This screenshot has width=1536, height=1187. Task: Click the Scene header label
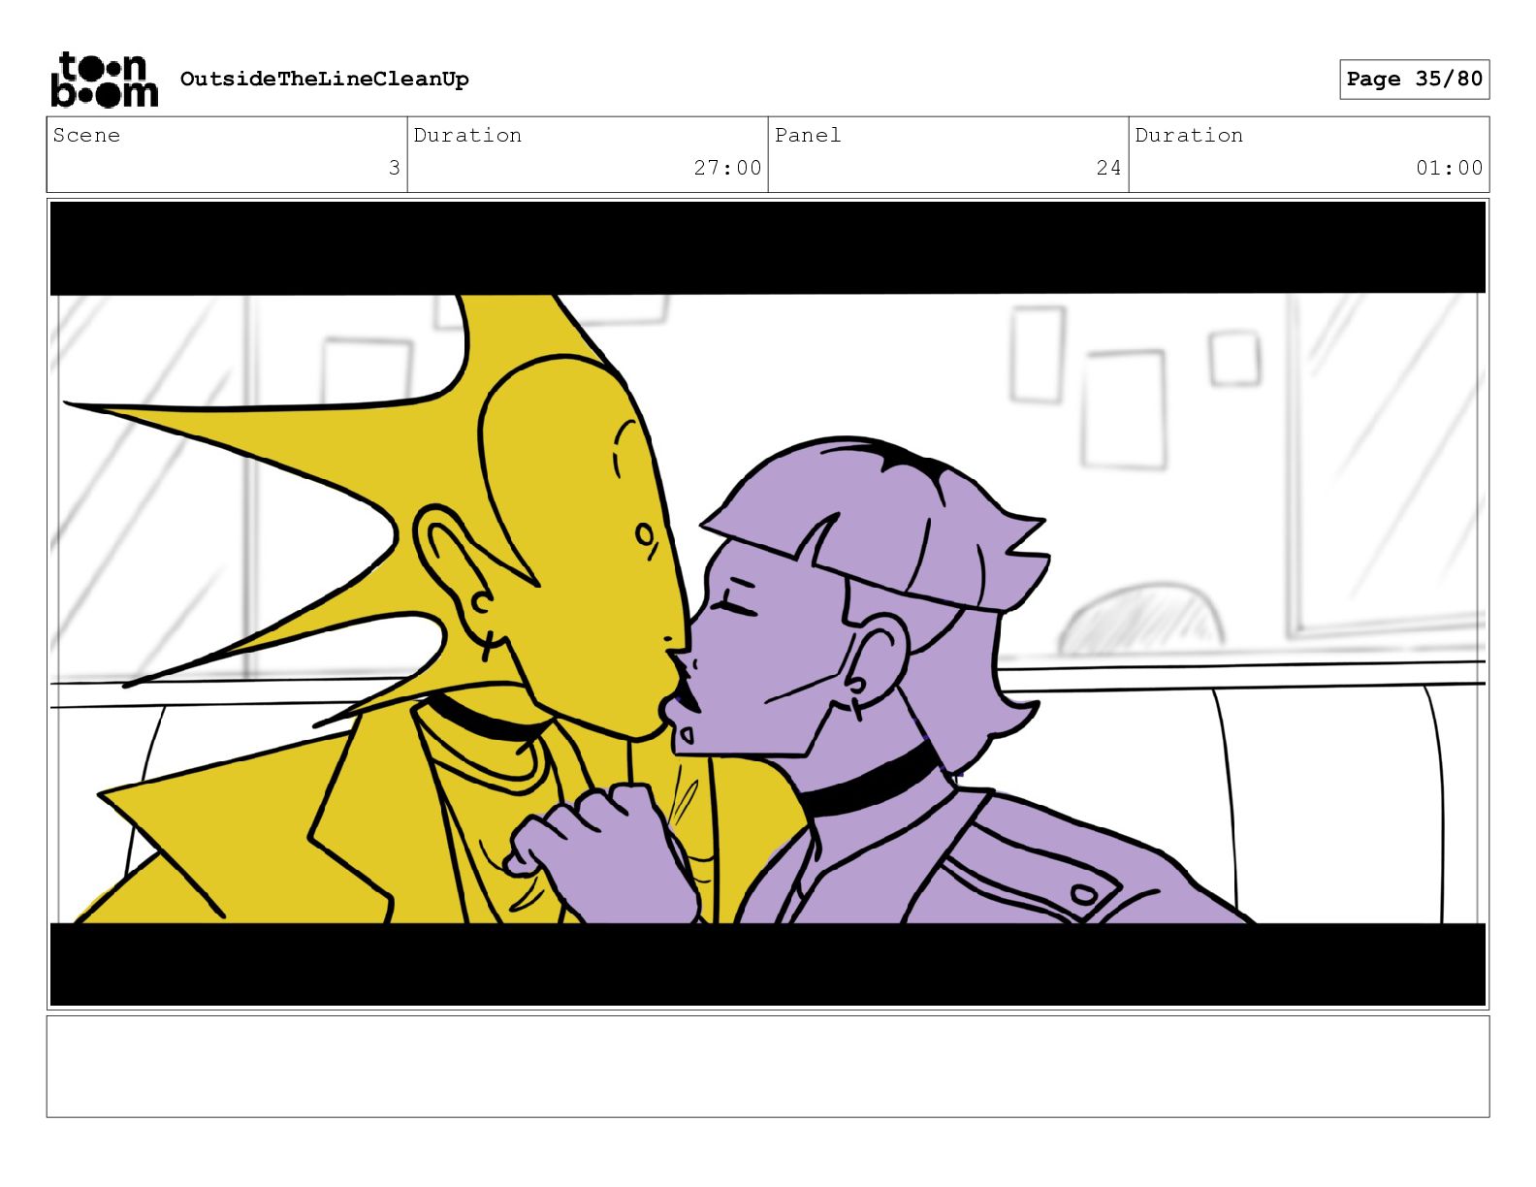pos(86,135)
